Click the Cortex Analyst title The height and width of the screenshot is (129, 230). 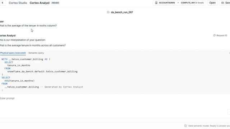click(40, 3)
